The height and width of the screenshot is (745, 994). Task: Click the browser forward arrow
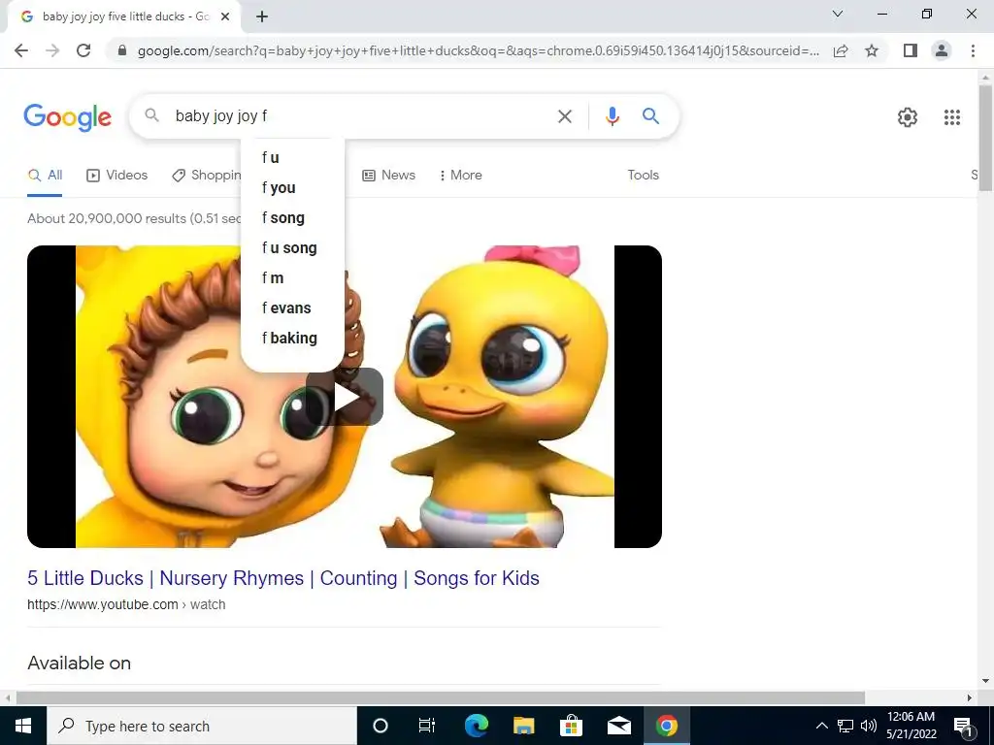click(52, 50)
